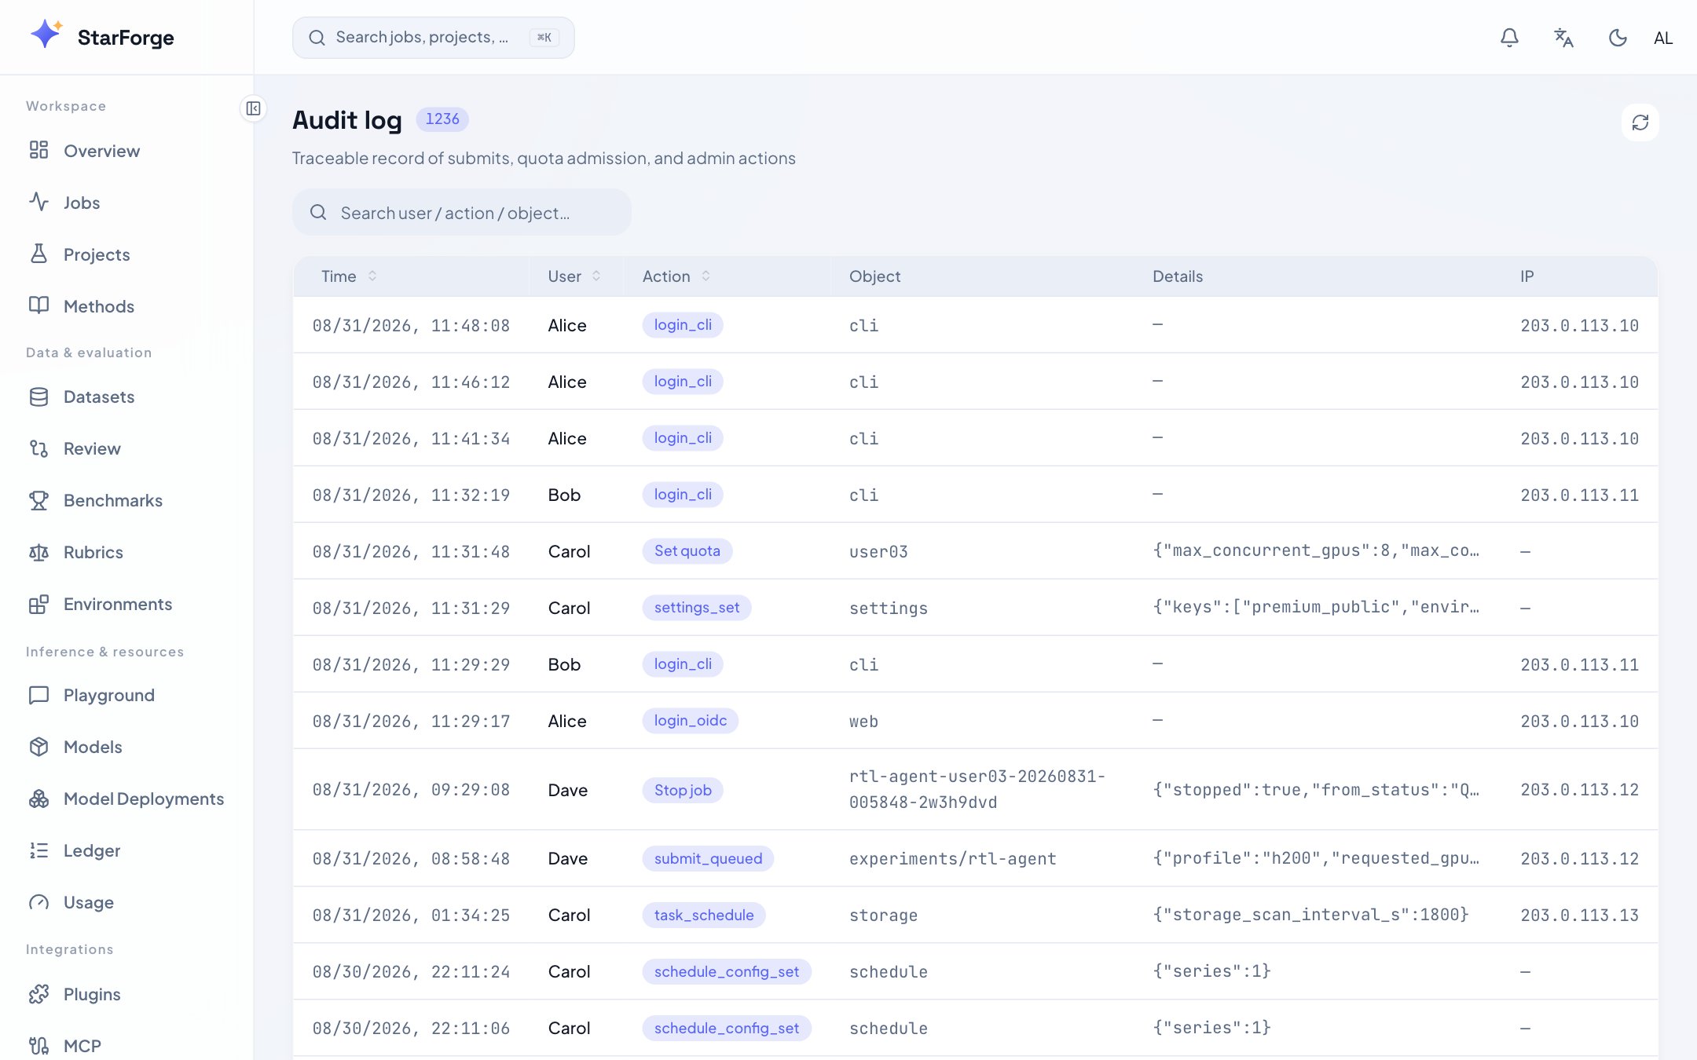Click the Review pull-request icon
The height and width of the screenshot is (1060, 1697).
[x=38, y=448]
